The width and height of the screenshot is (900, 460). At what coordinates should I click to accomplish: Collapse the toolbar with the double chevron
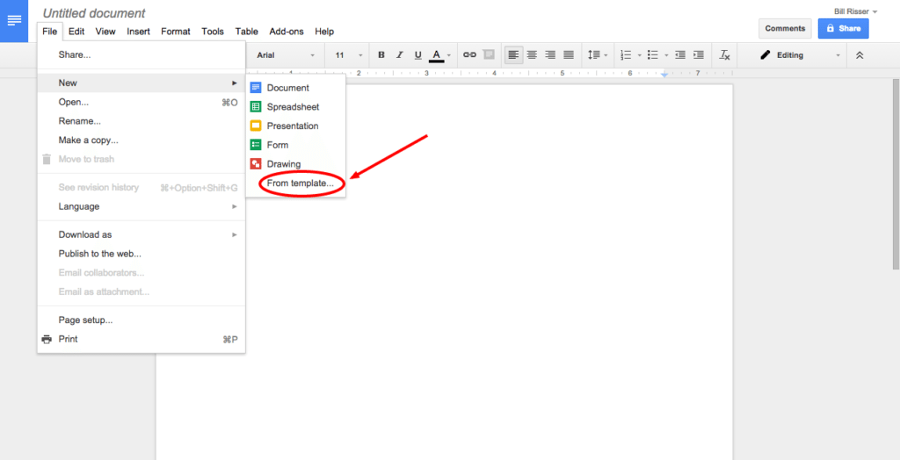point(860,54)
